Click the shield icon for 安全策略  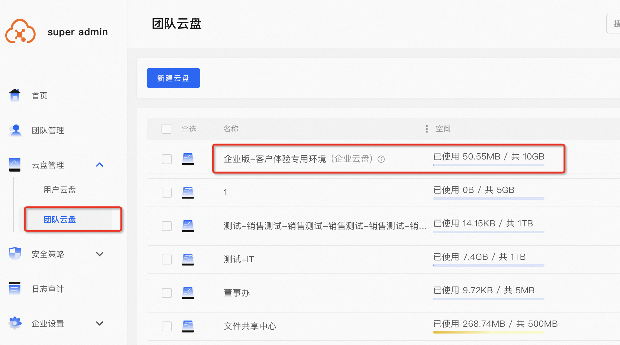(x=15, y=254)
